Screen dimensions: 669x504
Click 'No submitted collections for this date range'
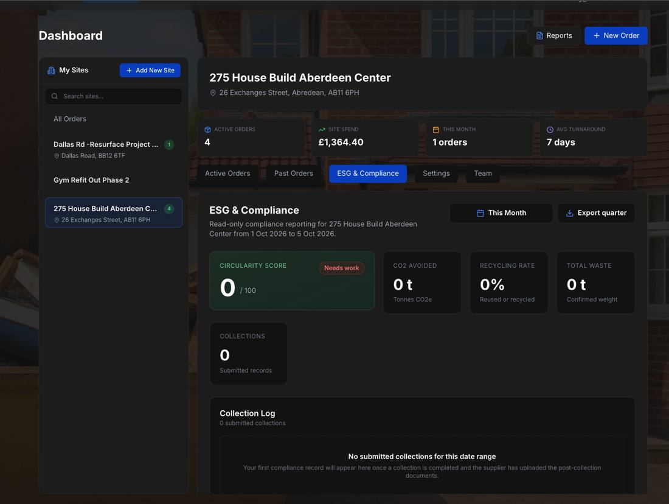(x=422, y=457)
